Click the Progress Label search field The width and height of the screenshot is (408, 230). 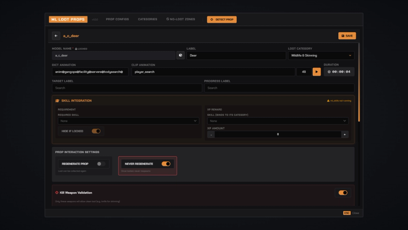279,88
